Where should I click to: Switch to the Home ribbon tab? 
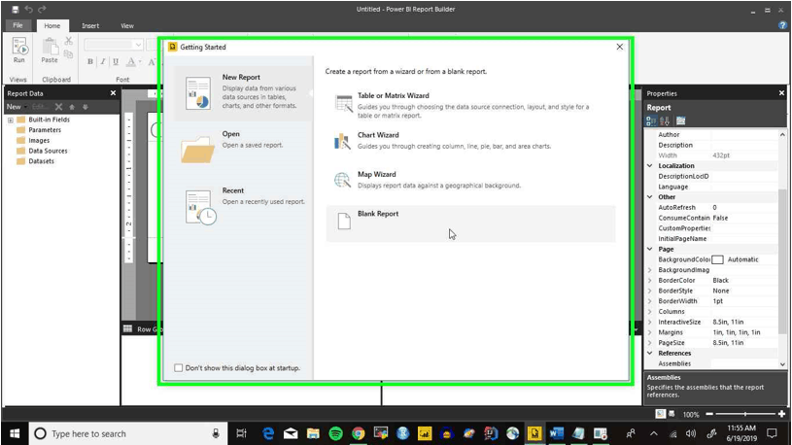(x=52, y=26)
